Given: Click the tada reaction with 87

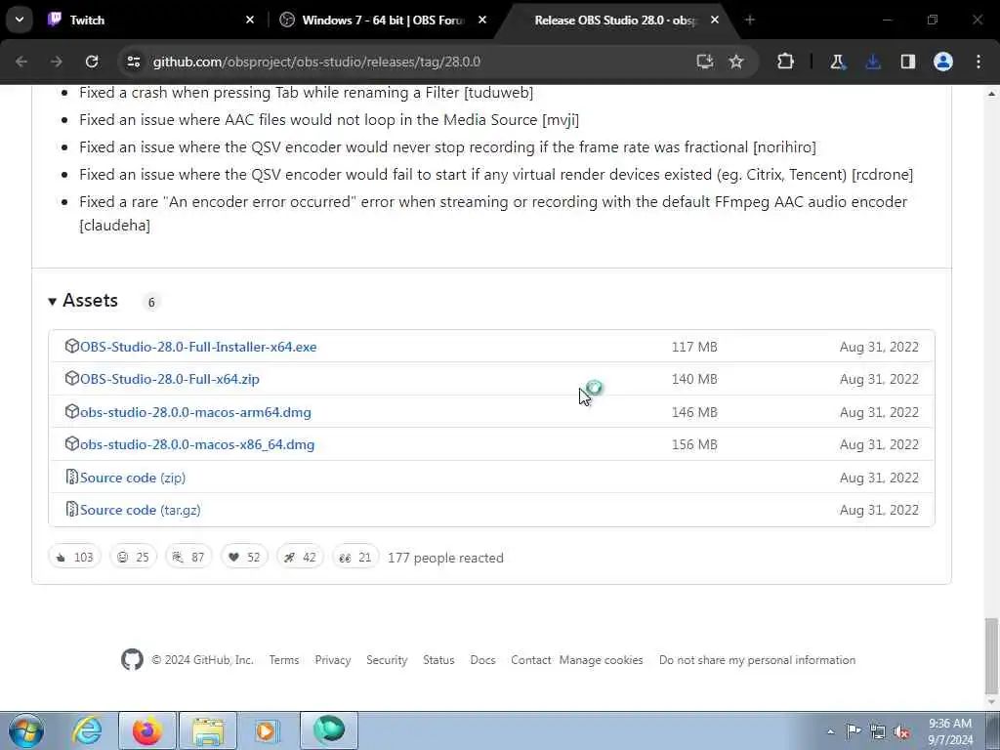Looking at the screenshot, I should click(x=188, y=557).
